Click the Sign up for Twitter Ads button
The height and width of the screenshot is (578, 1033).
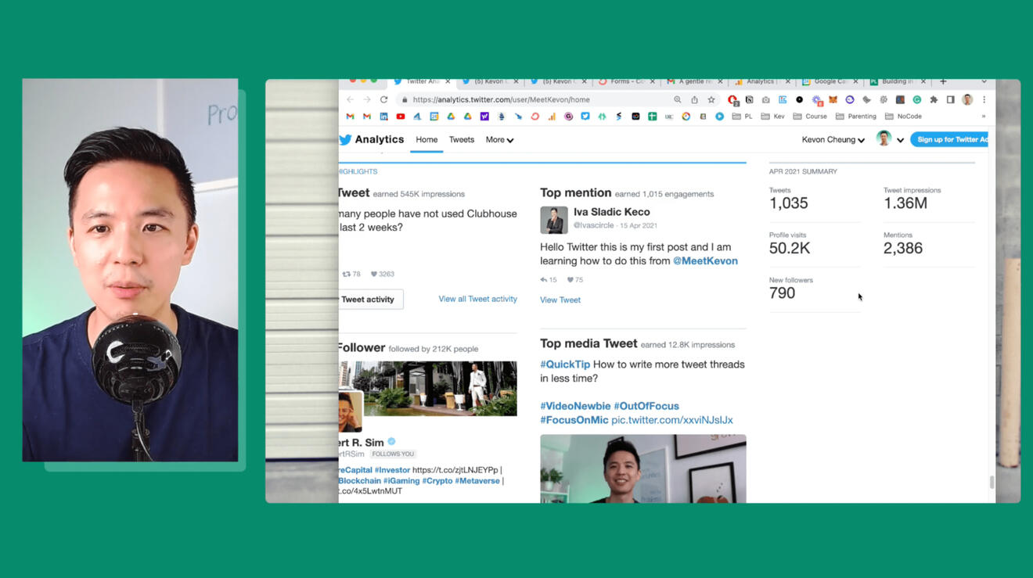[x=950, y=140]
